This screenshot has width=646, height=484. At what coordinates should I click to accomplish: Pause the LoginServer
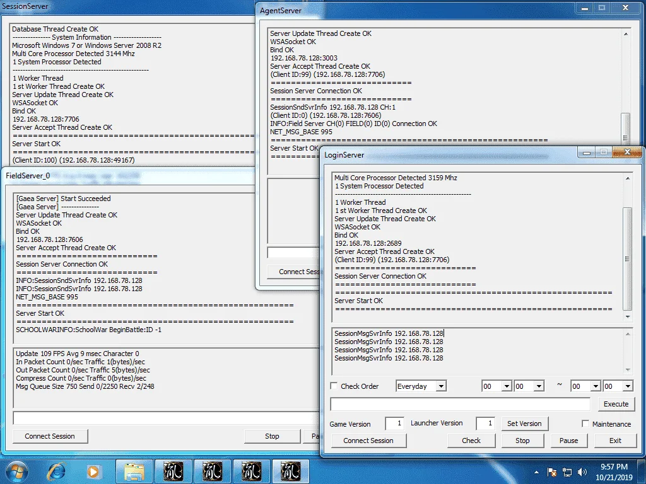coord(568,441)
